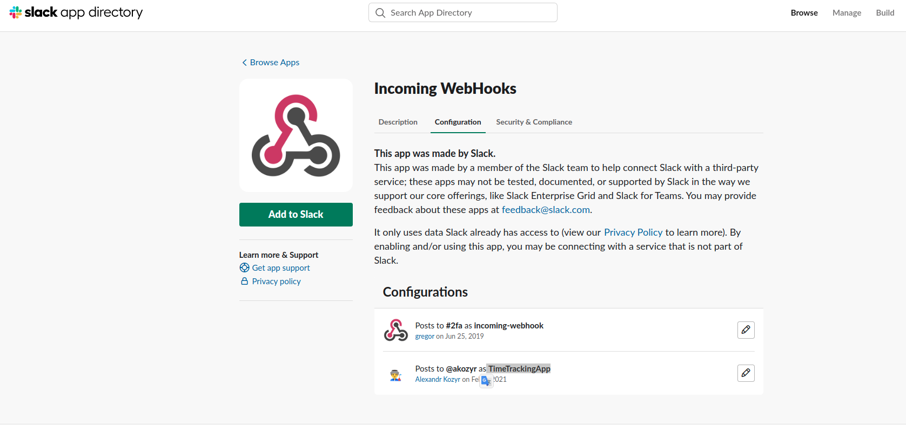Image resolution: width=906 pixels, height=446 pixels.
Task: Open the feedback@slack.com email link
Action: point(546,210)
